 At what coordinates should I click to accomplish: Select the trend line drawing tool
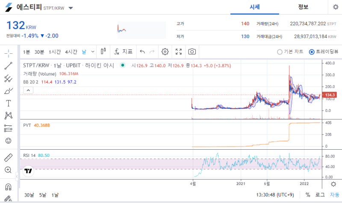(x=8, y=66)
